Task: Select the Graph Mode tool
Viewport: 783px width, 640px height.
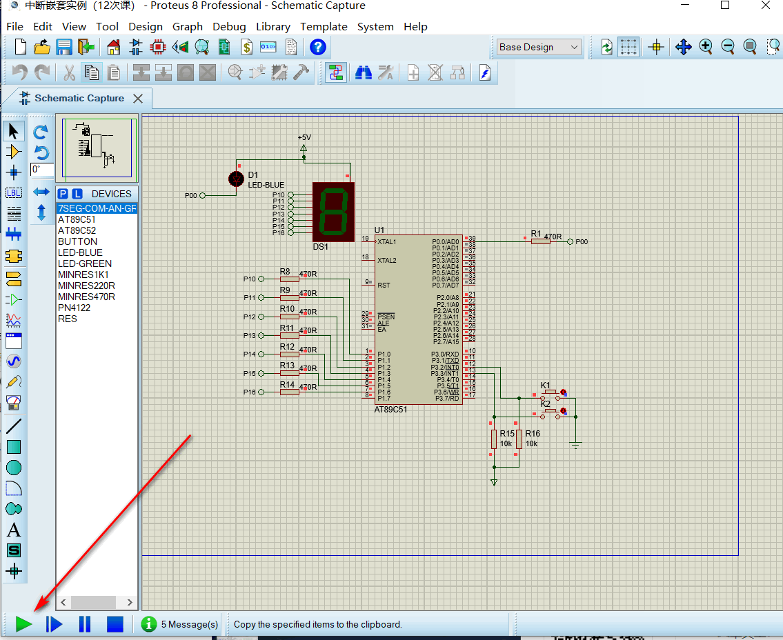Action: pos(14,319)
